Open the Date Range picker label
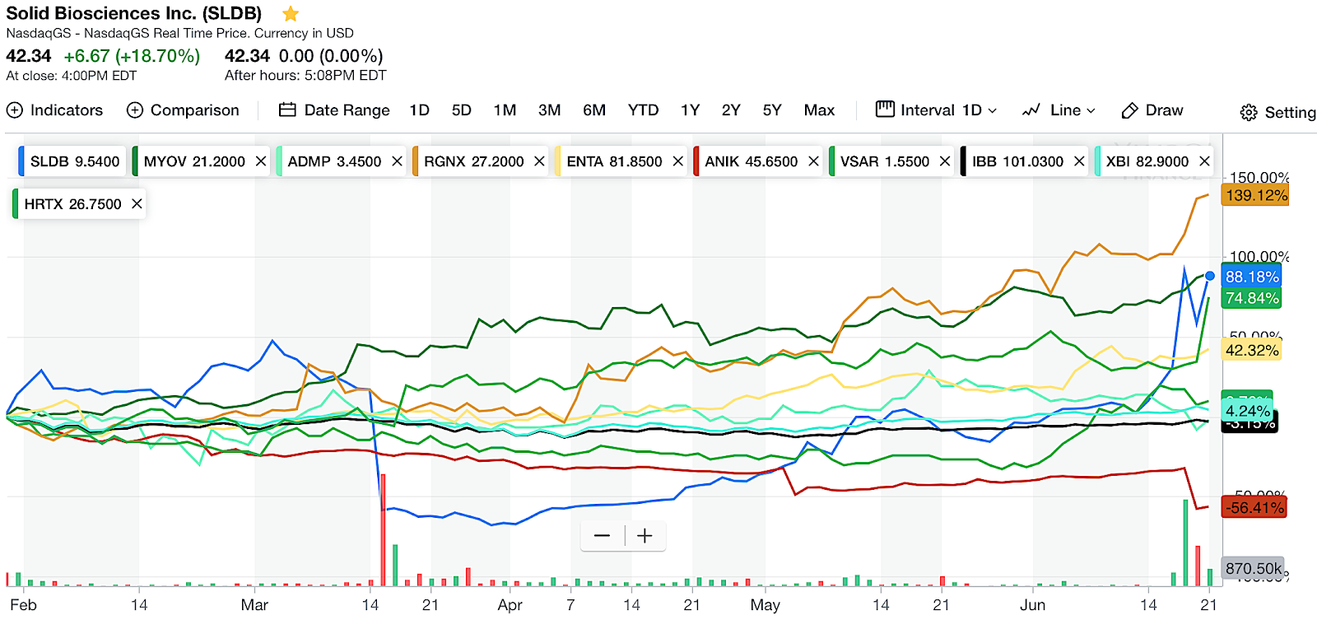The width and height of the screenshot is (1317, 620). 347,110
